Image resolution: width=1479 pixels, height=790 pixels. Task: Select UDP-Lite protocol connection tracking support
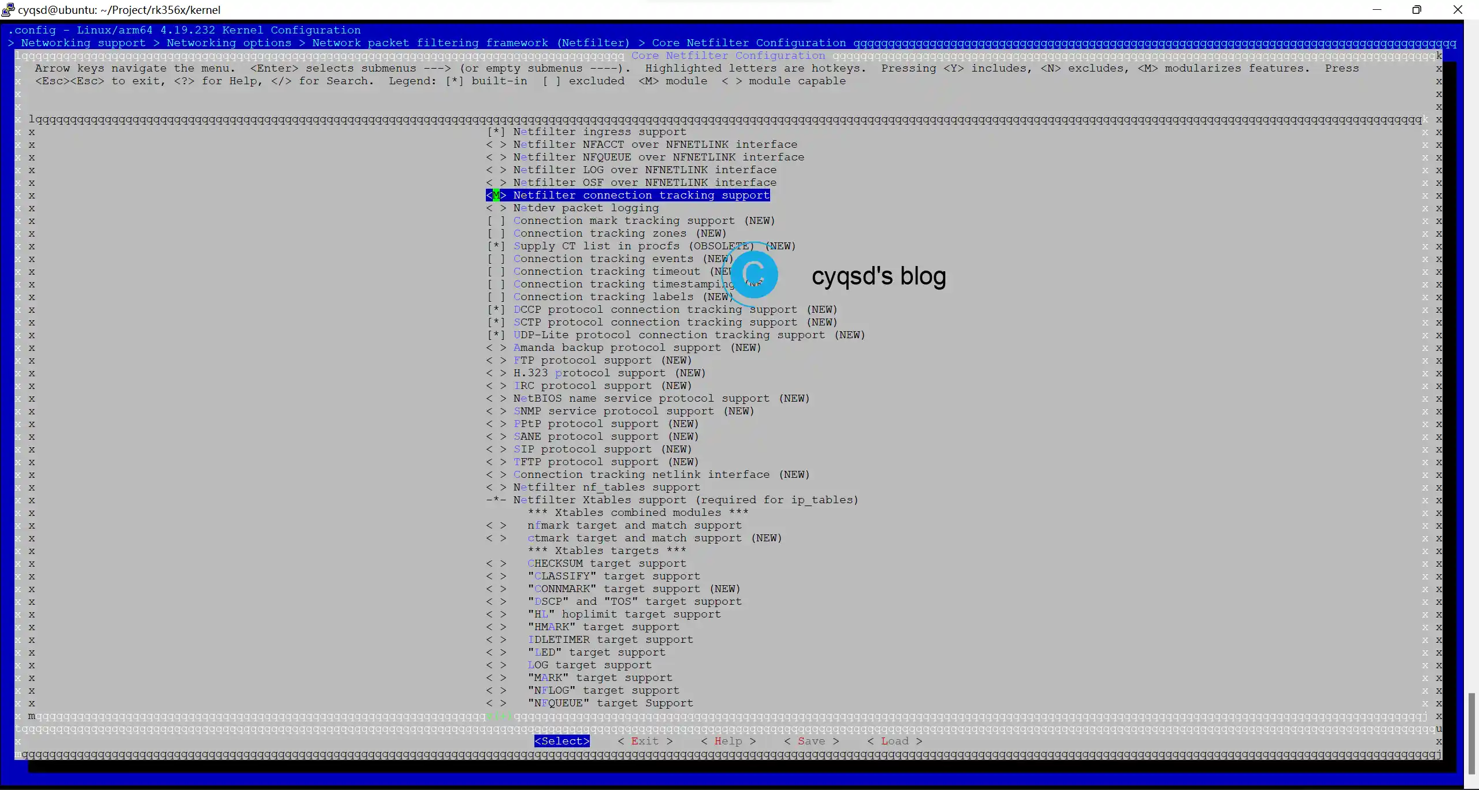point(676,335)
